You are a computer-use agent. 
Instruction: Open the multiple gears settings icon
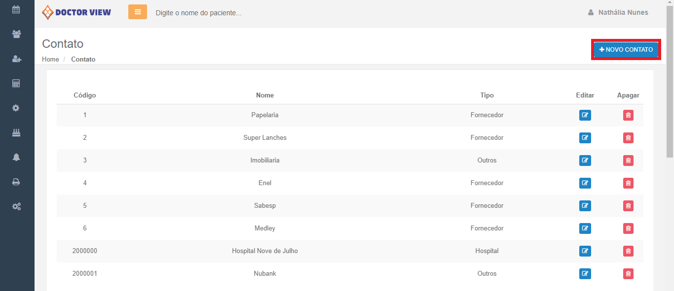pos(16,206)
